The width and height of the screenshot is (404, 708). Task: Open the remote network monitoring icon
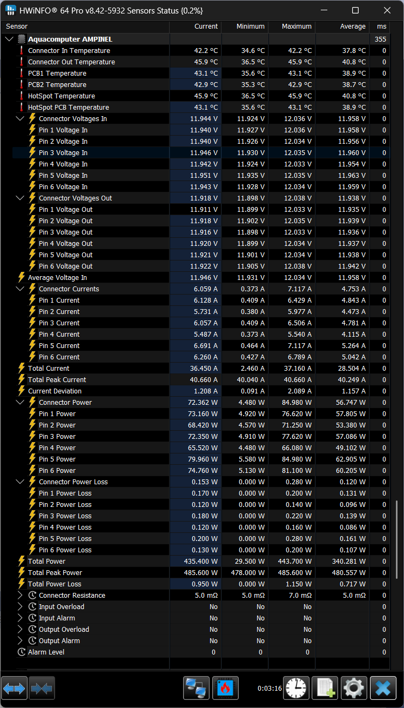[196, 689]
